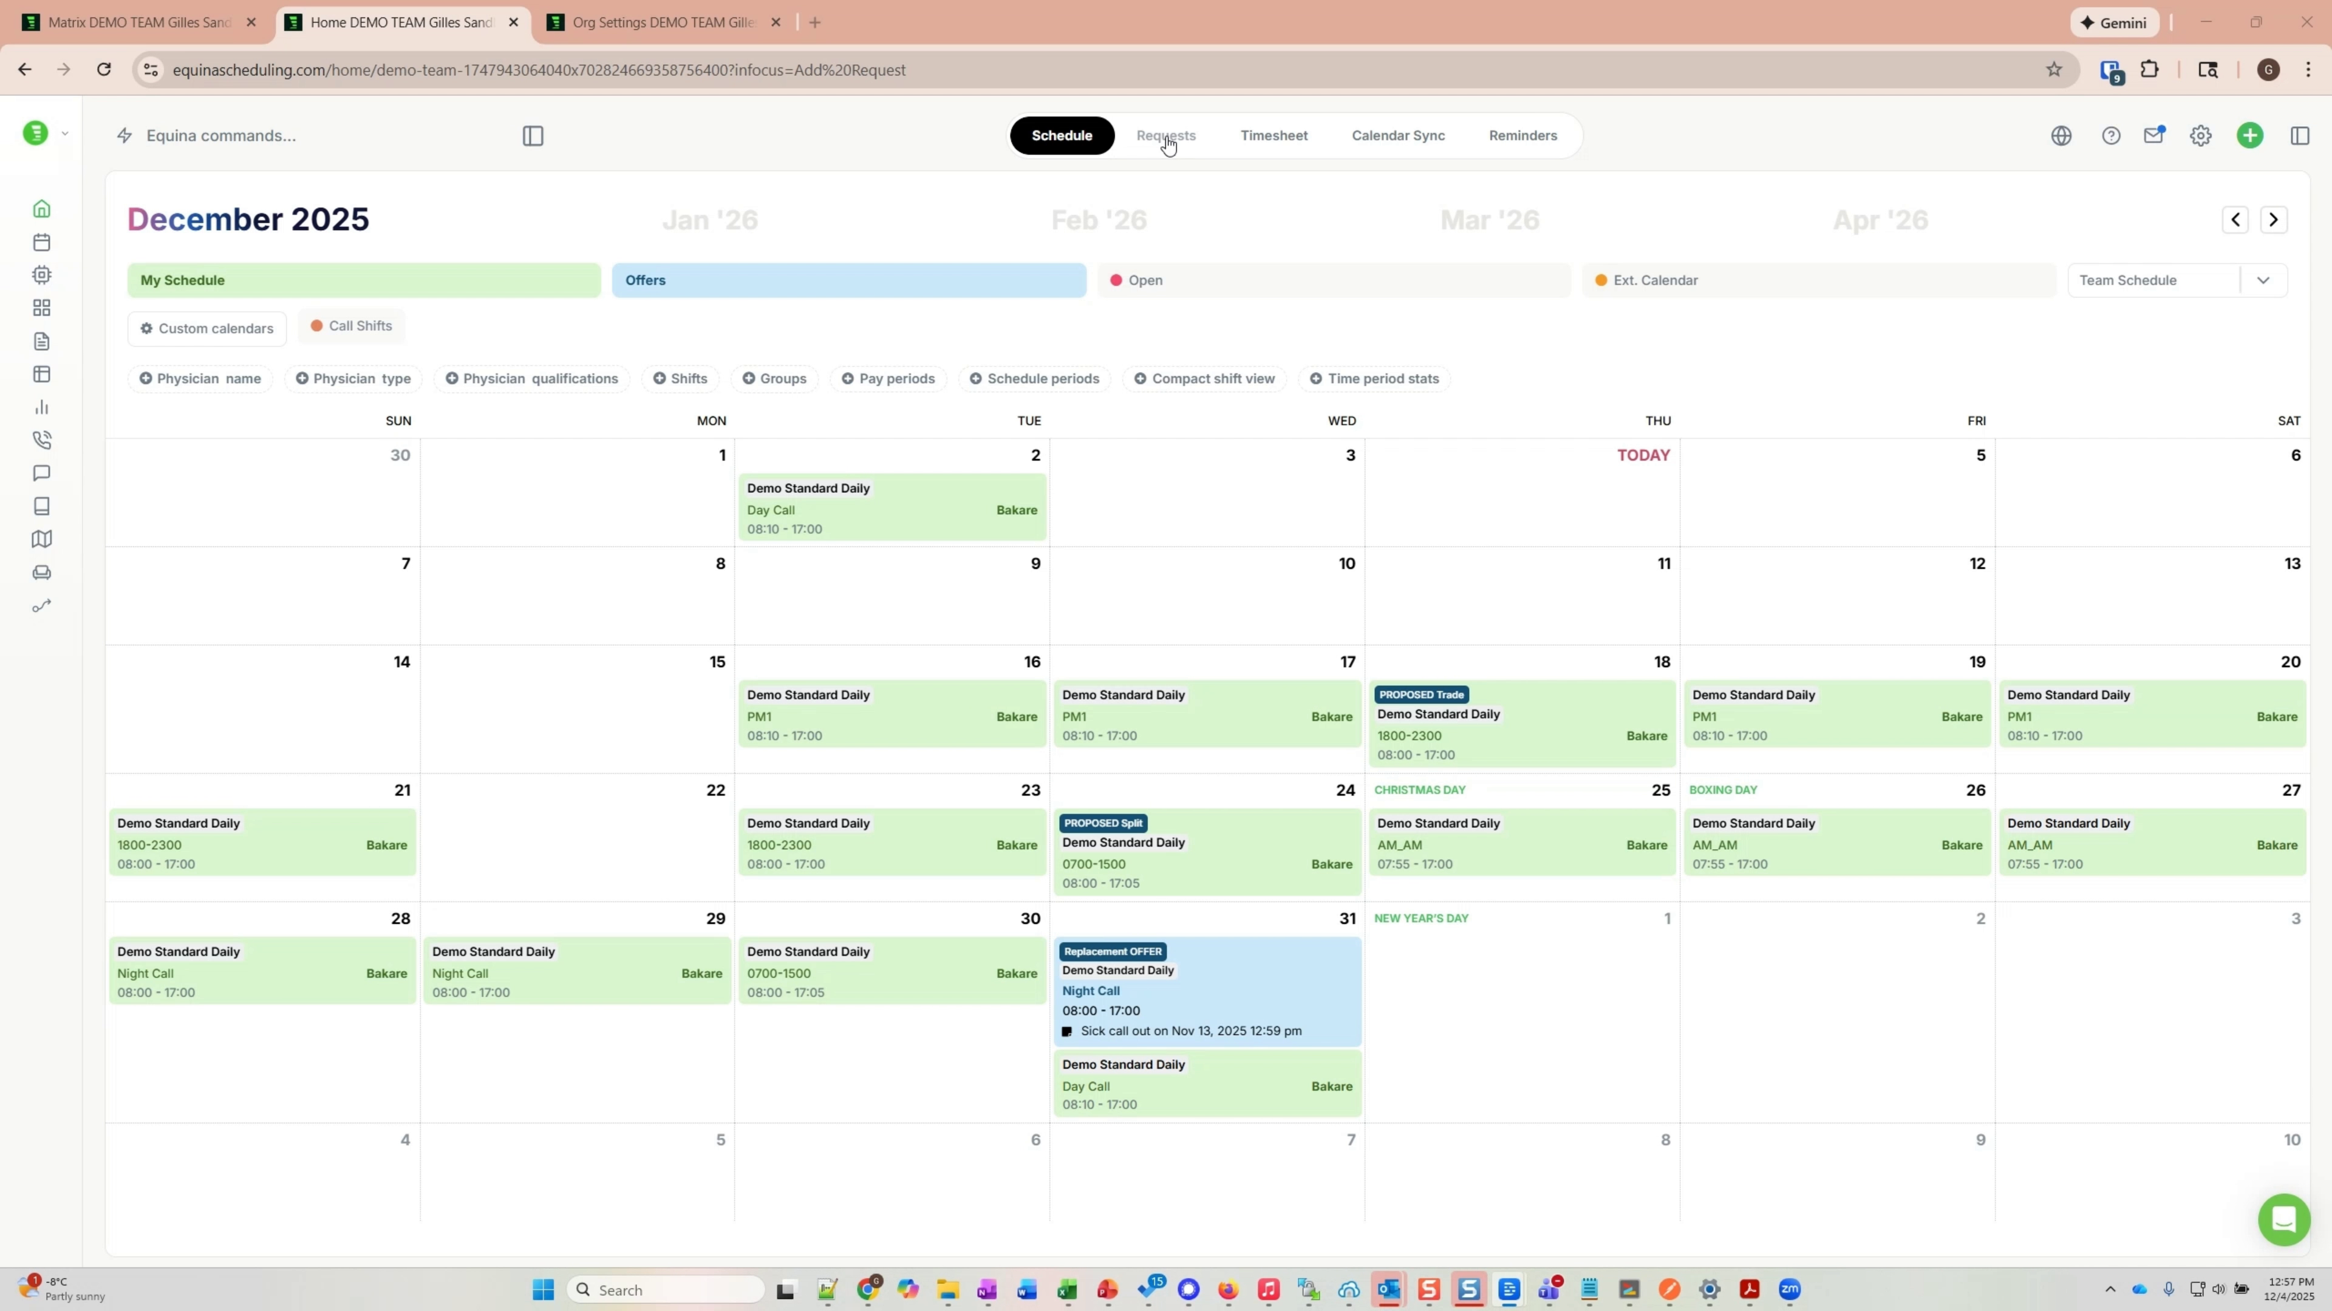Click the map icon in the left sidebar
The width and height of the screenshot is (2332, 1311).
42,538
